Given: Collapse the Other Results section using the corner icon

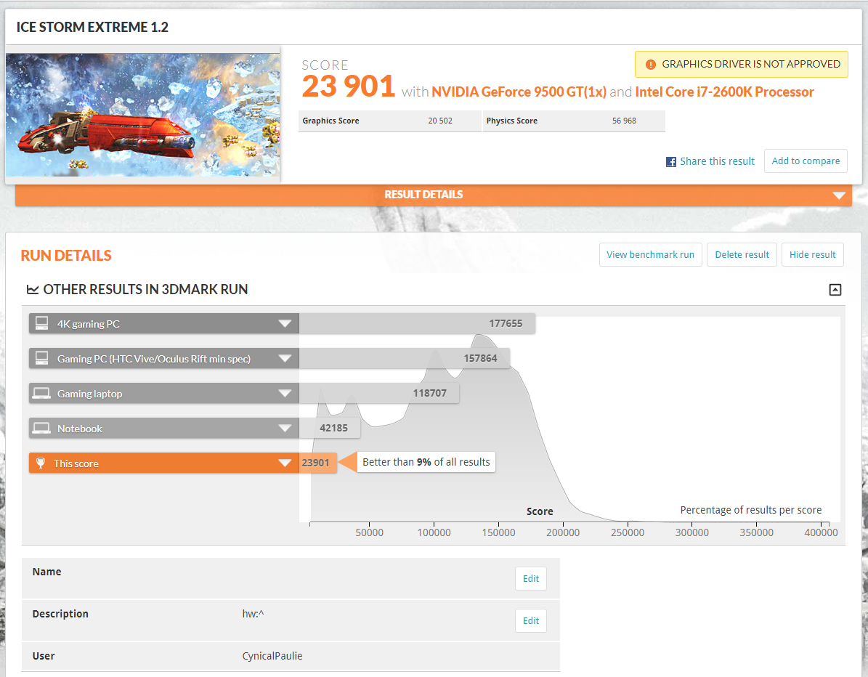Looking at the screenshot, I should [x=835, y=290].
